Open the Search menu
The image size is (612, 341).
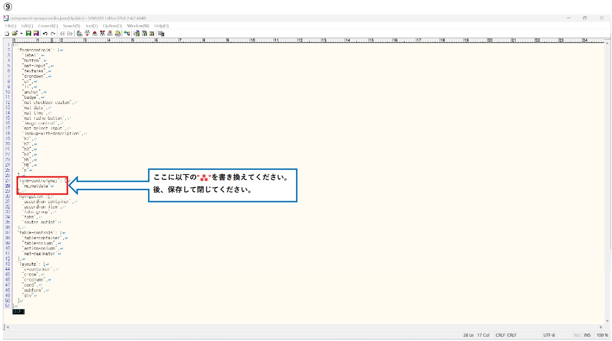72,26
